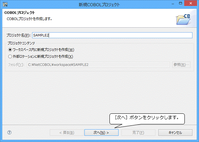Viewport: 199px width, 142px height.
Task: Close the 新規COBOLプロジェクト dialog
Action: [x=190, y=3]
